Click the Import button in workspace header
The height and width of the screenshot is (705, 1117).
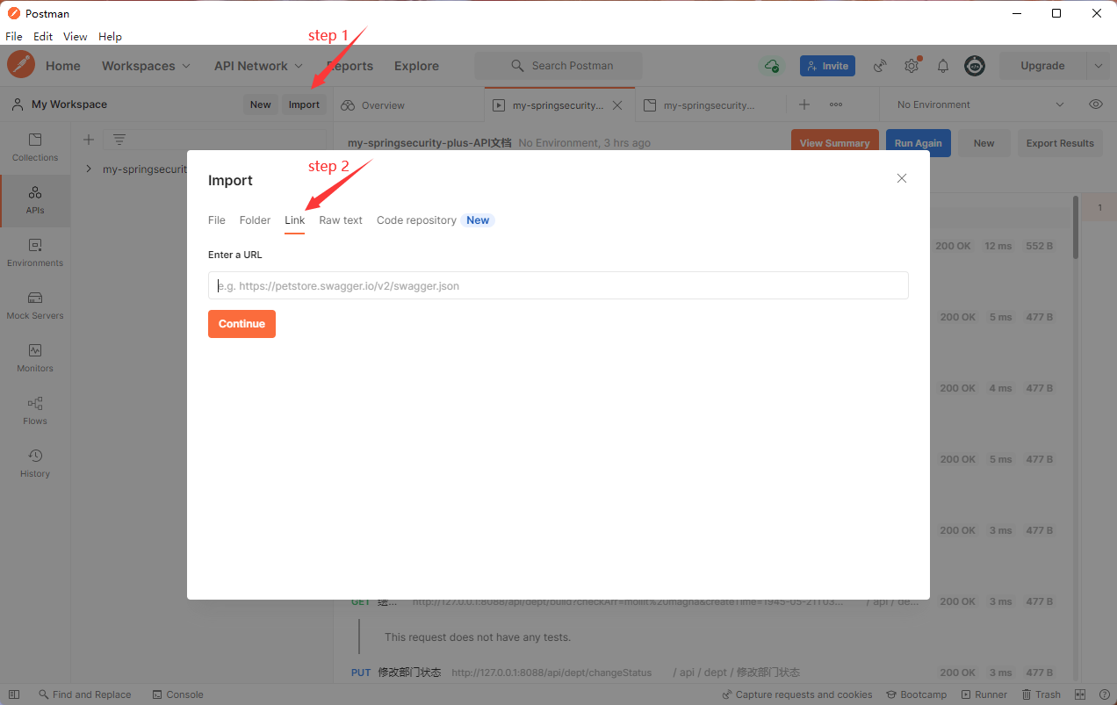305,104
